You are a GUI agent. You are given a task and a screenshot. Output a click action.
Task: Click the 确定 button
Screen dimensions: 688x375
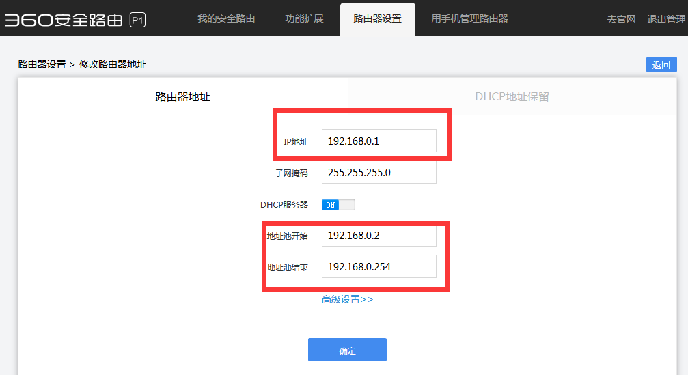click(347, 350)
